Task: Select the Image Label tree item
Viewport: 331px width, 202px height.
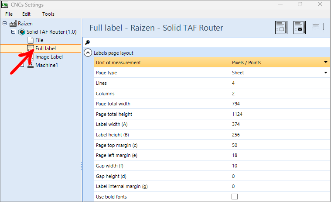Action: tap(49, 57)
